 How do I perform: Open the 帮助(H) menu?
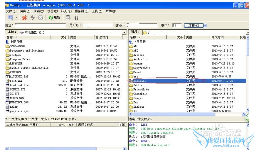click(x=111, y=11)
